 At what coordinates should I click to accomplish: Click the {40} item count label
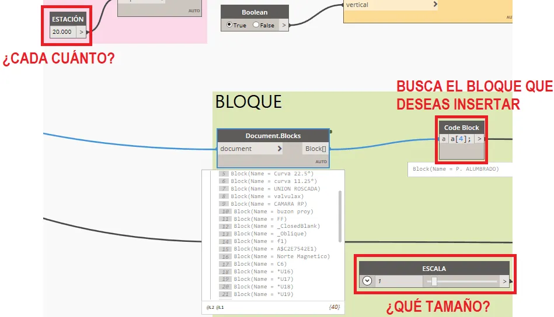coord(335,307)
